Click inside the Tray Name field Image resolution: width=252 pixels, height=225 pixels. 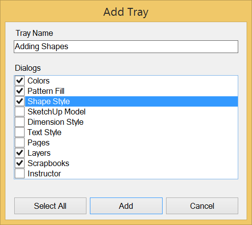click(x=126, y=47)
